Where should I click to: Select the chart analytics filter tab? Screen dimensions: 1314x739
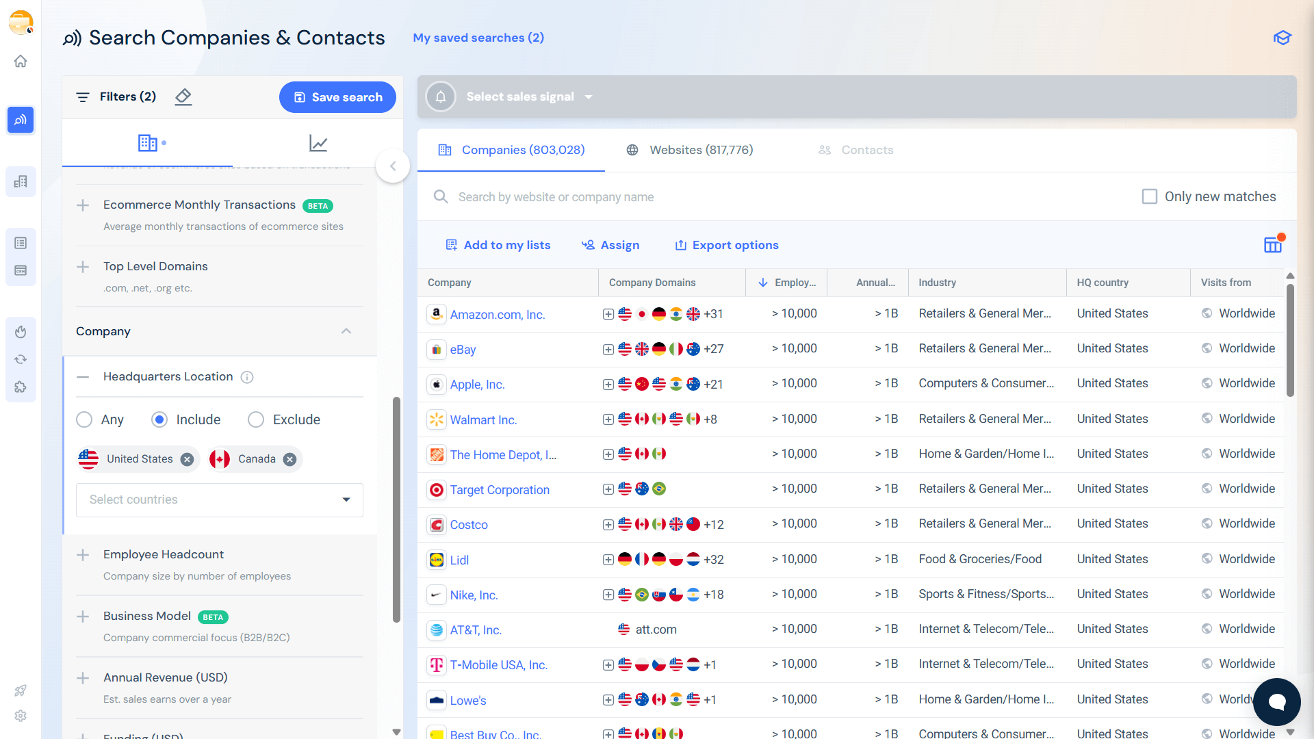tap(318, 143)
